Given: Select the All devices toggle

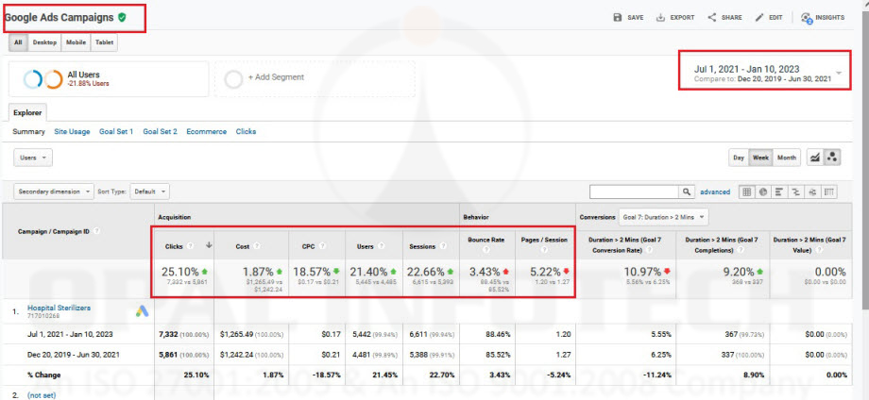Looking at the screenshot, I should 18,42.
